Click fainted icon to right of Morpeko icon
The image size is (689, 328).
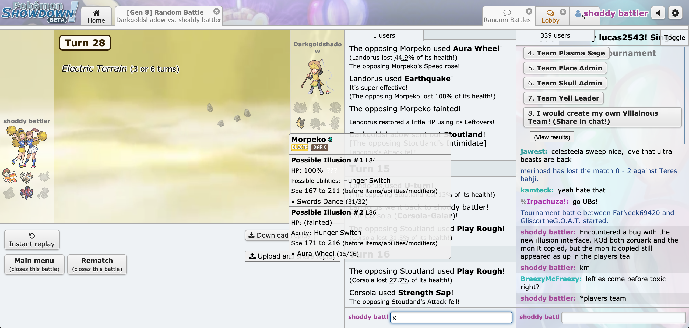(318, 124)
